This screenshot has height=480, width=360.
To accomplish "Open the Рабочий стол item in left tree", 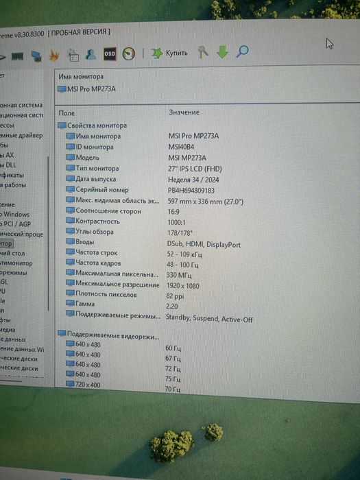I will coord(12,254).
